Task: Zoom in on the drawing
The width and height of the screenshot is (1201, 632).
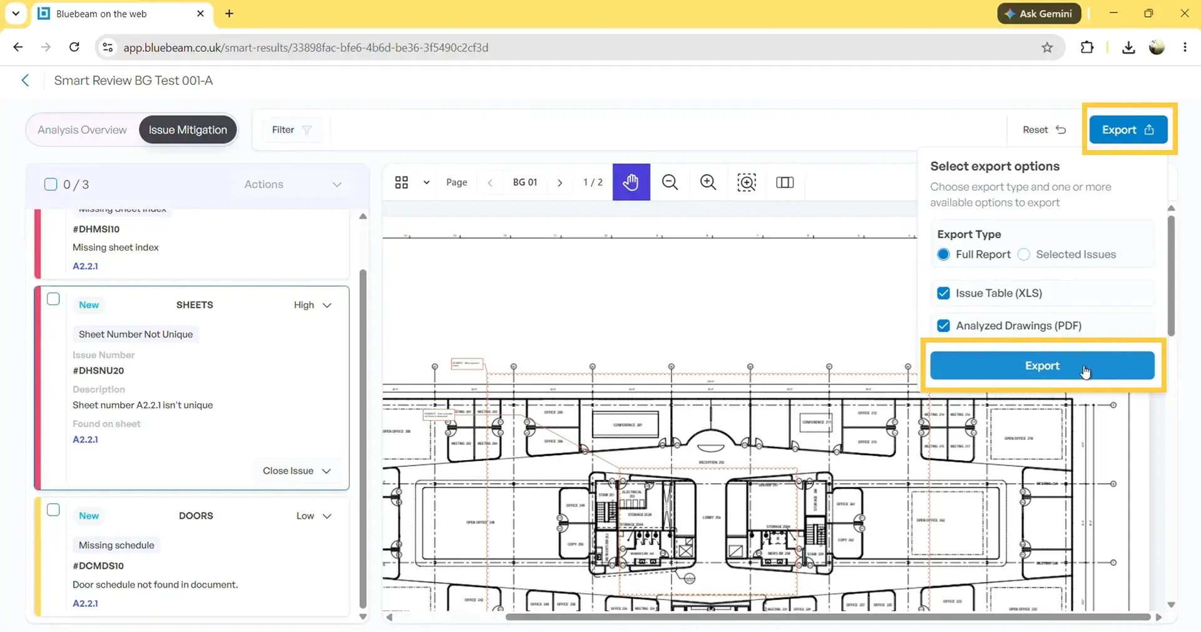Action: point(708,182)
